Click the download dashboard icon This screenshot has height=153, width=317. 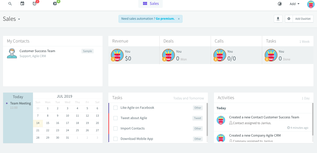click(x=278, y=19)
